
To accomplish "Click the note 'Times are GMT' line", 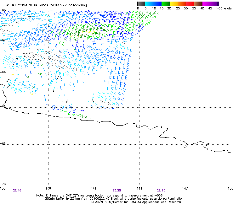I will (x=99, y=196).
